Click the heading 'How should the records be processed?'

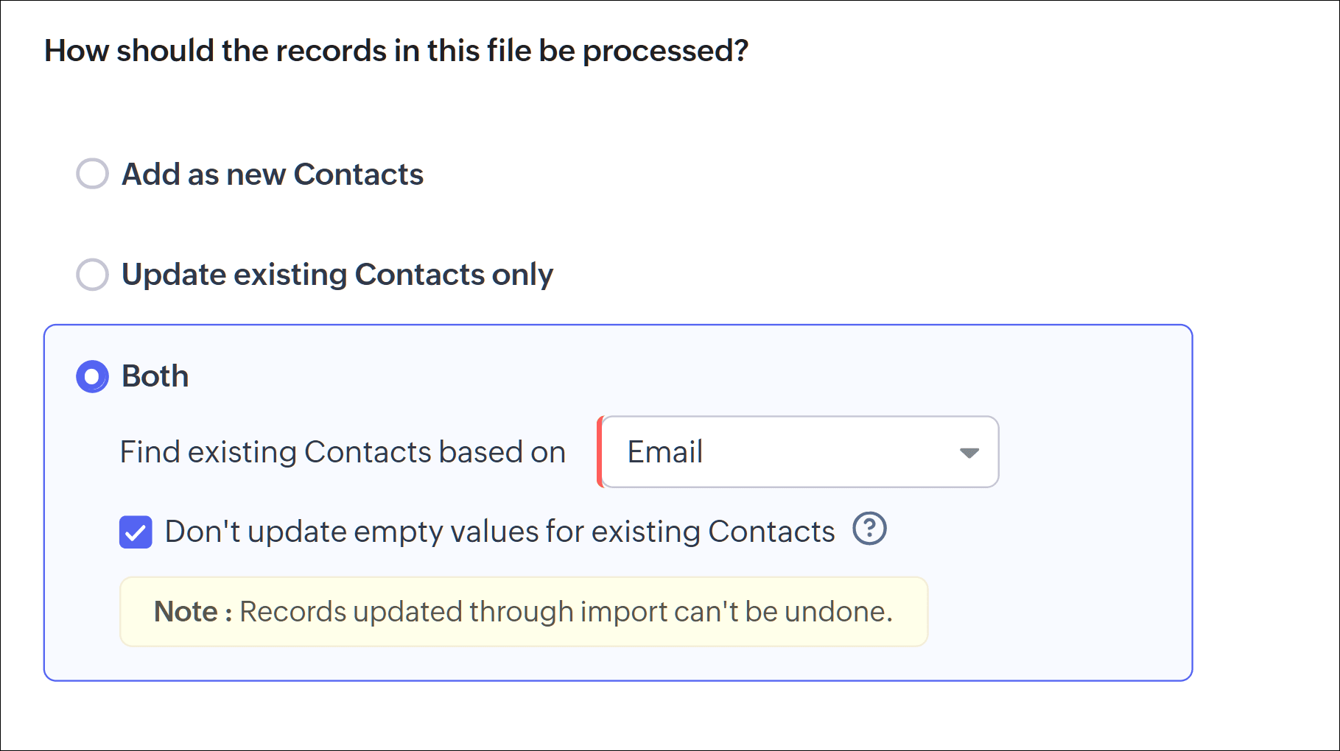[396, 51]
